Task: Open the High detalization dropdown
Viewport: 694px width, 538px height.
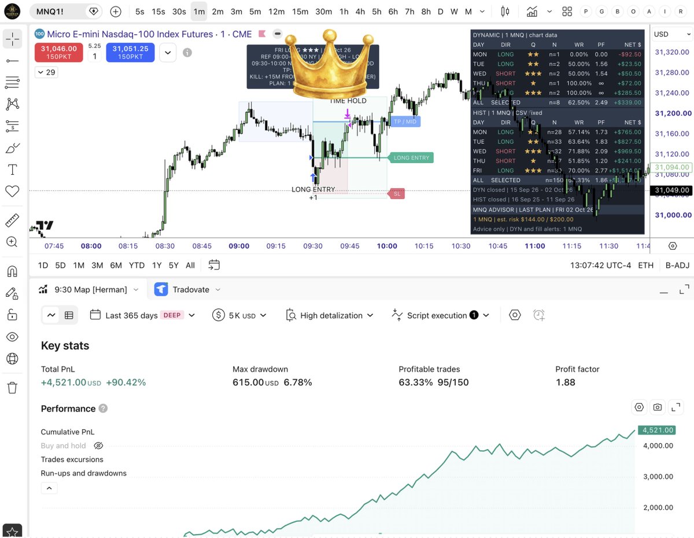Action: pos(330,315)
